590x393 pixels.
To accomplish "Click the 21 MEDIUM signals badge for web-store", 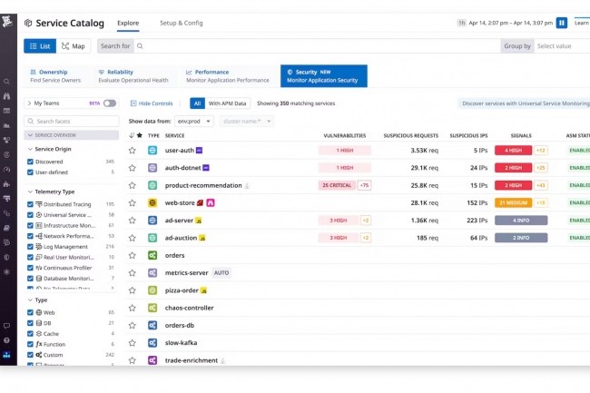I will pyautogui.click(x=513, y=203).
